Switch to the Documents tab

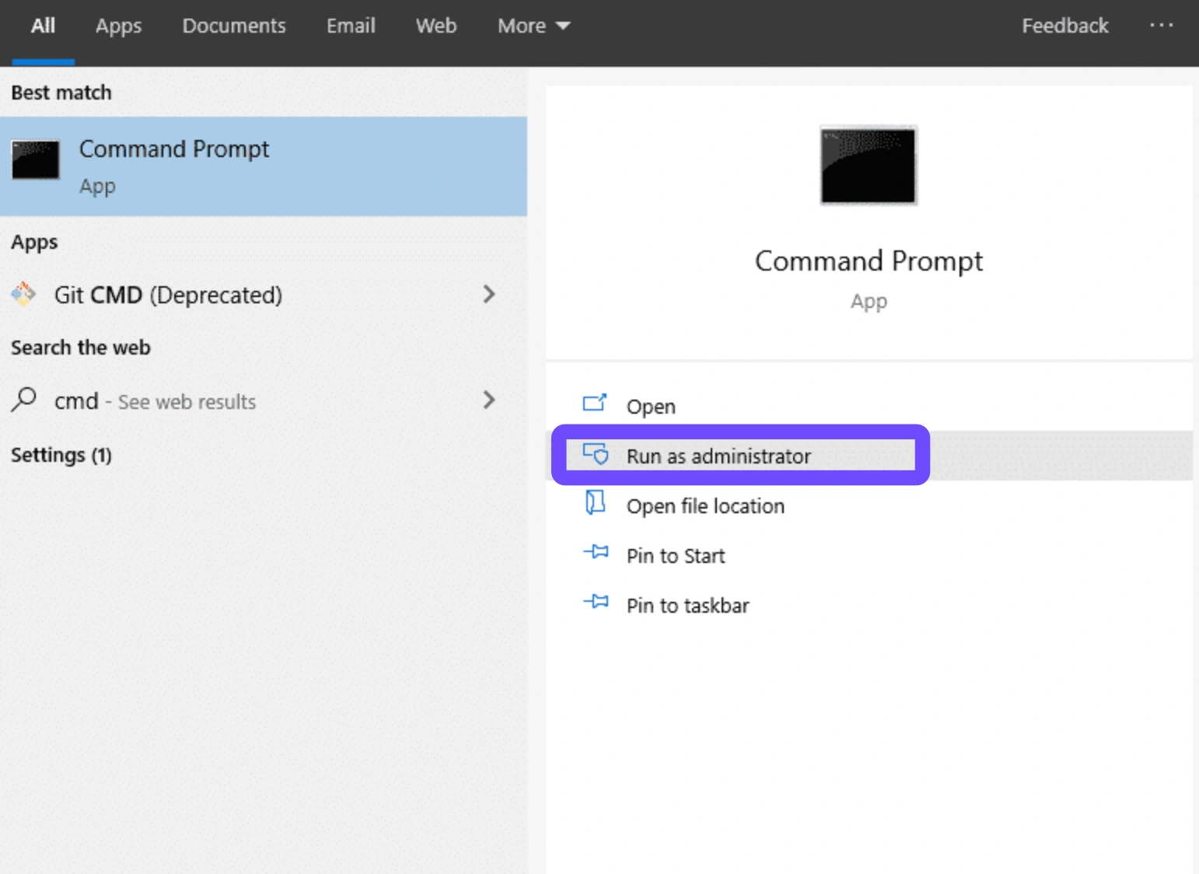[x=233, y=26]
